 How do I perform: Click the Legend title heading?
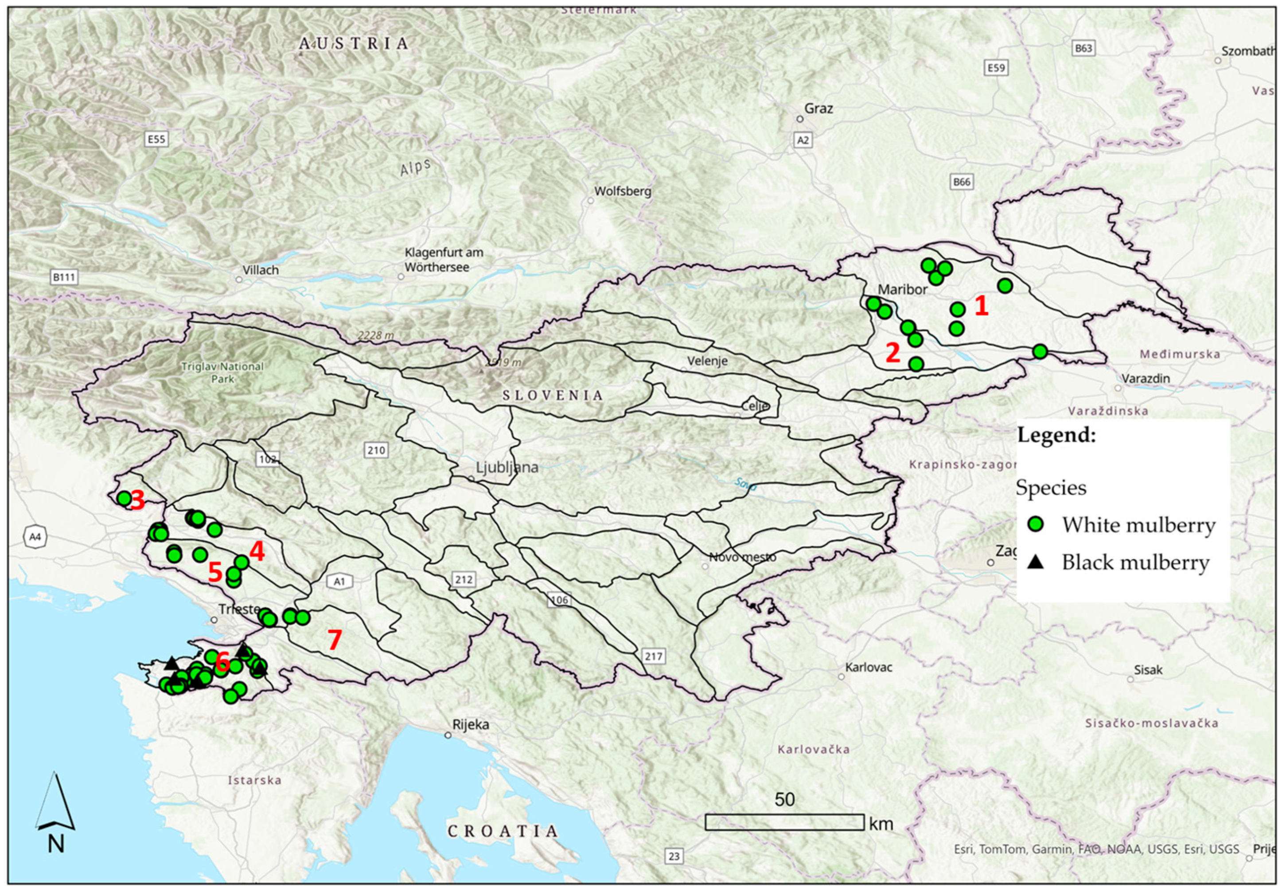[1056, 435]
